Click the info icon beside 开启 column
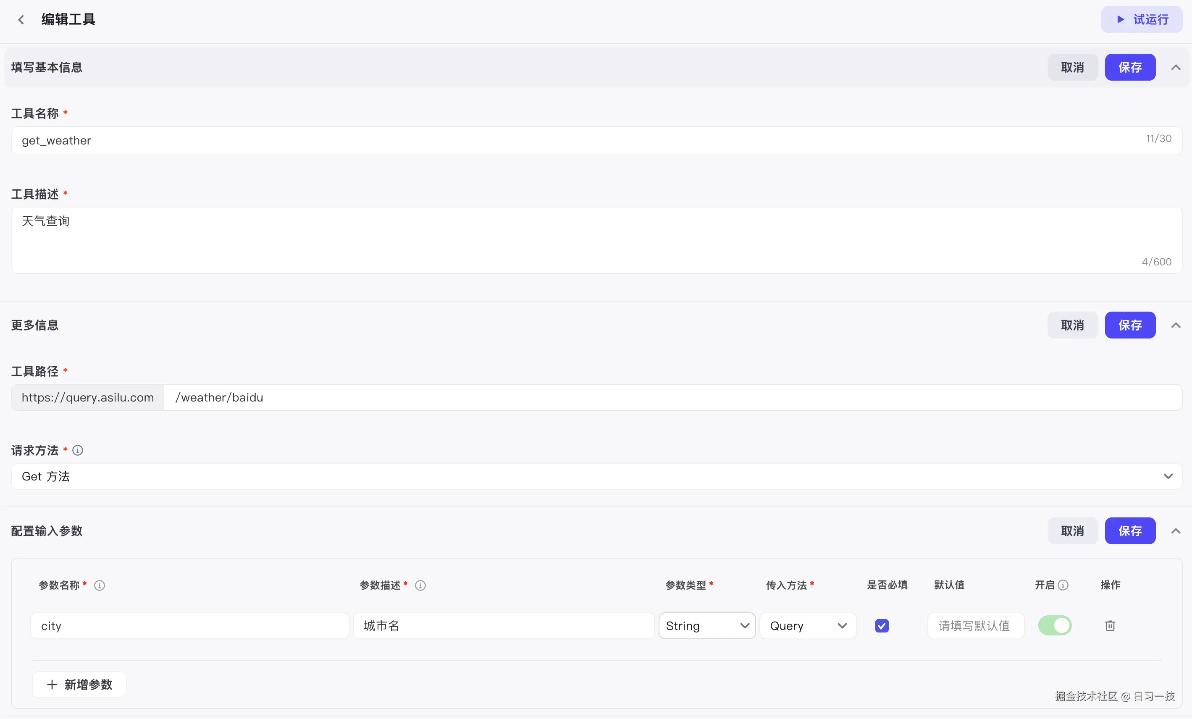The width and height of the screenshot is (1192, 719). [1063, 585]
